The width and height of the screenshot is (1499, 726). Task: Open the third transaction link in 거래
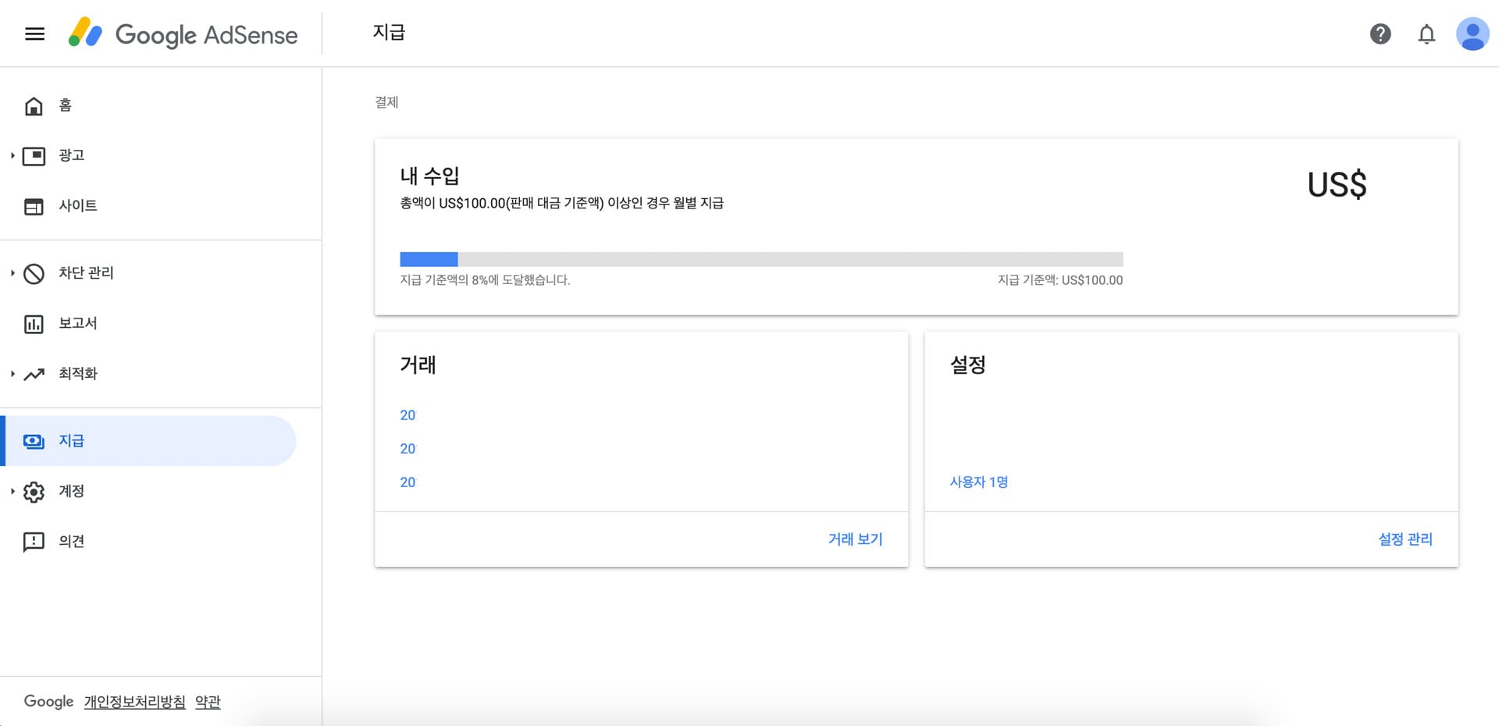click(x=408, y=482)
